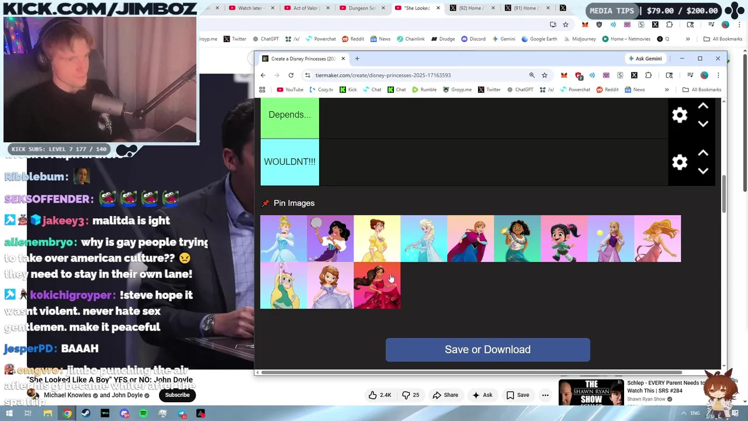Viewport: 748px width, 421px height.
Task: Bookmark the TierMaker page with the star
Action: [545, 75]
